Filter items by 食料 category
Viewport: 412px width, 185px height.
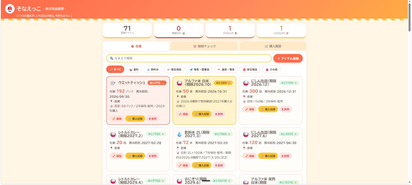[x=134, y=69]
